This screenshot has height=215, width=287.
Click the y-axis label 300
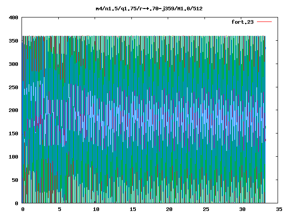(13, 64)
